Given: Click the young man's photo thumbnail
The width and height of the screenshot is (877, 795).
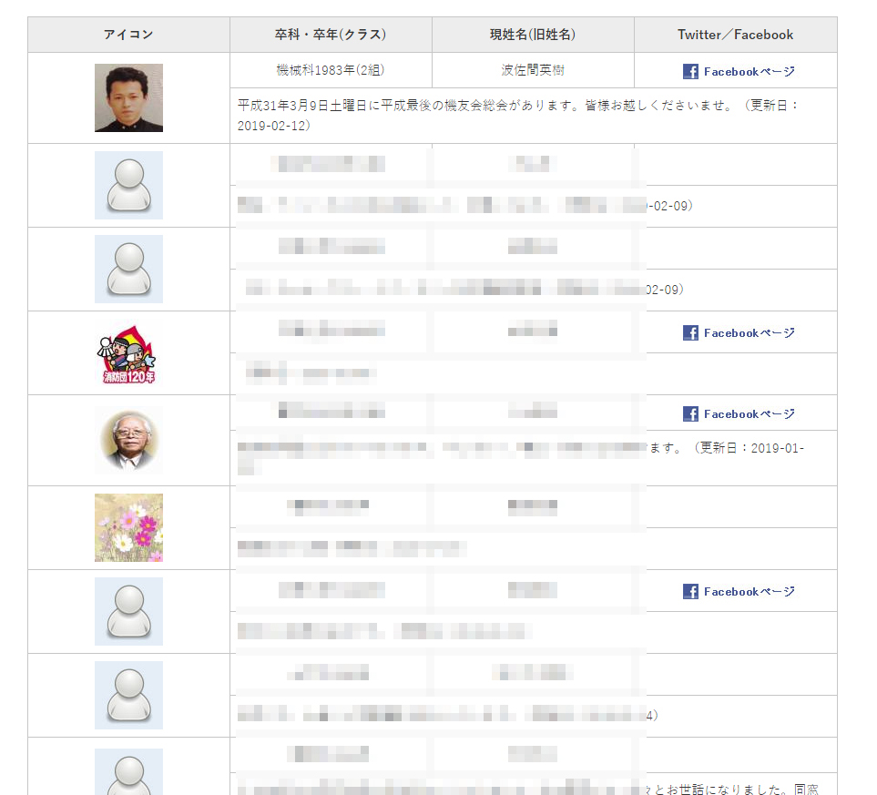Looking at the screenshot, I should [x=128, y=98].
